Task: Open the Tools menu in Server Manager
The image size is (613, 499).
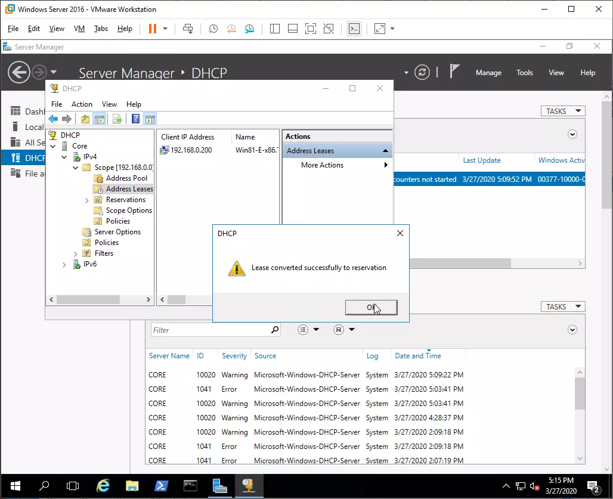Action: [524, 73]
